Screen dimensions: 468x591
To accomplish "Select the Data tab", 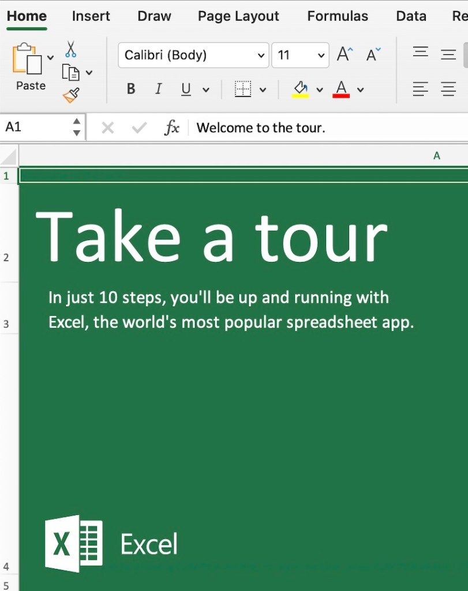I will click(x=411, y=16).
